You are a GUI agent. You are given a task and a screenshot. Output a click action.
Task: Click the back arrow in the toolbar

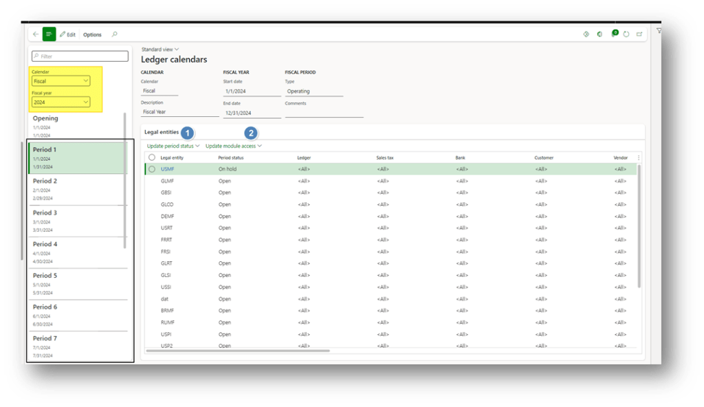(36, 34)
